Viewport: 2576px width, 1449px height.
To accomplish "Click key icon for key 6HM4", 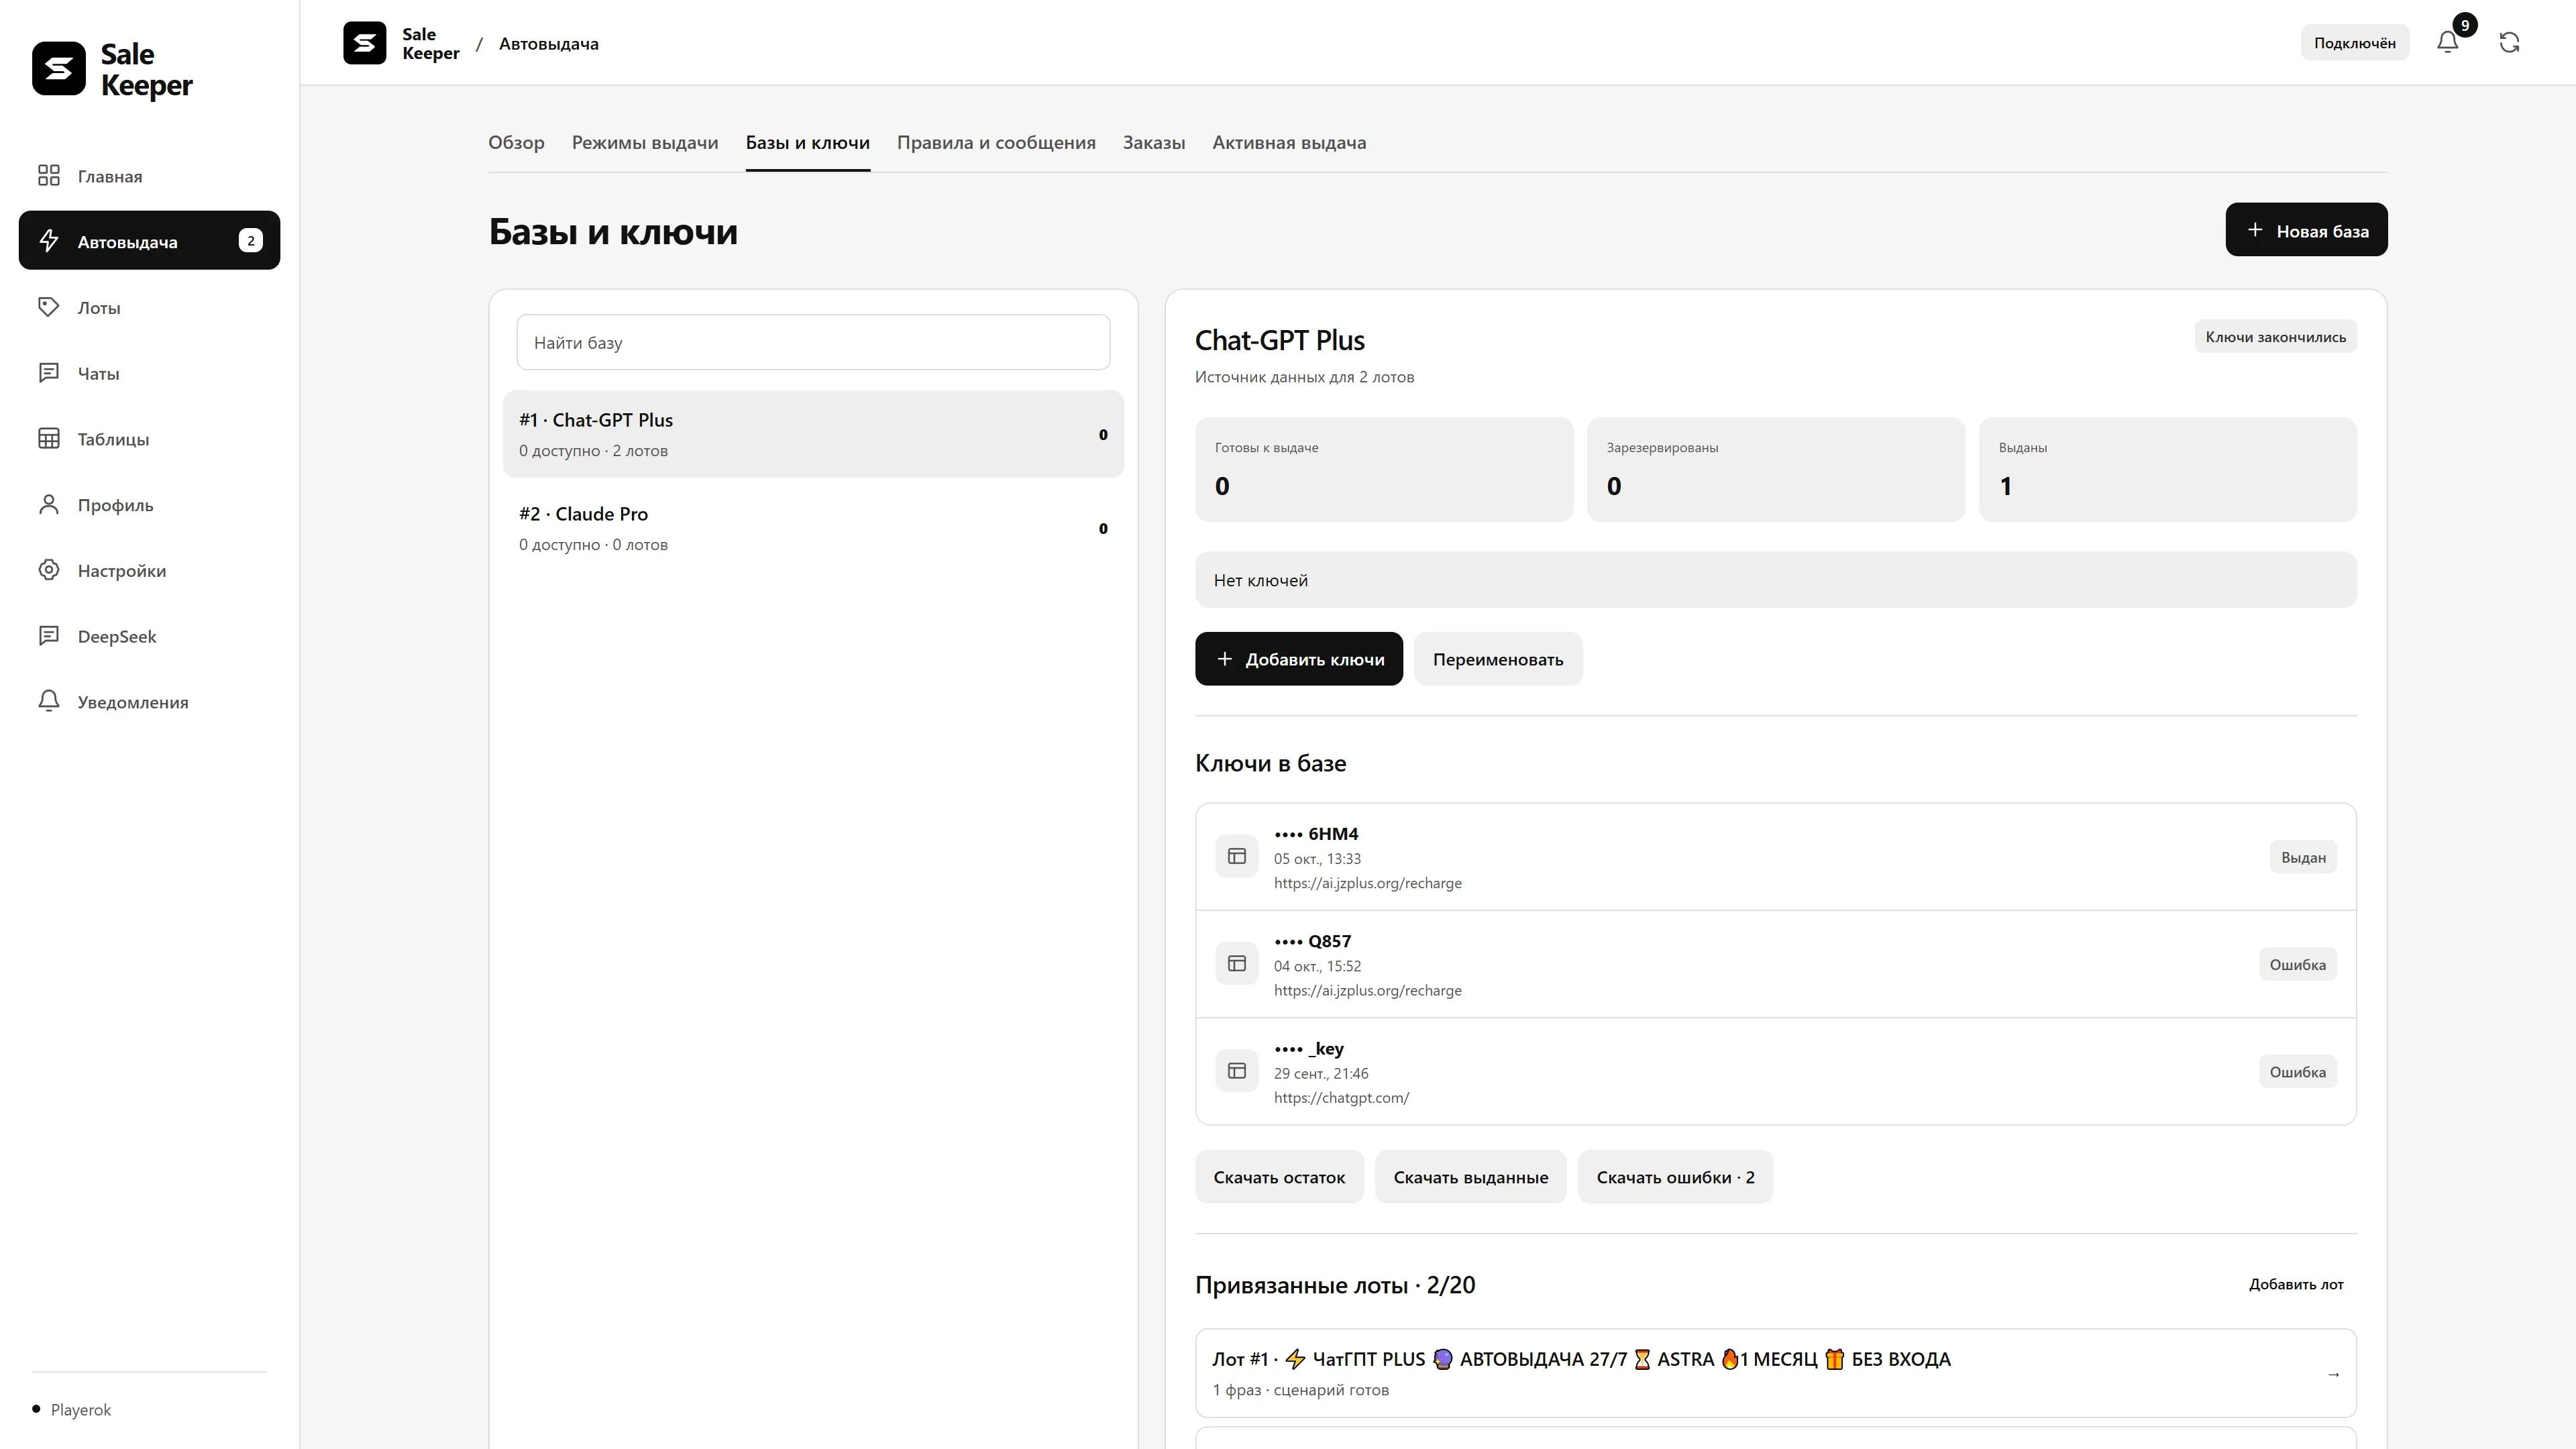I will (1237, 857).
